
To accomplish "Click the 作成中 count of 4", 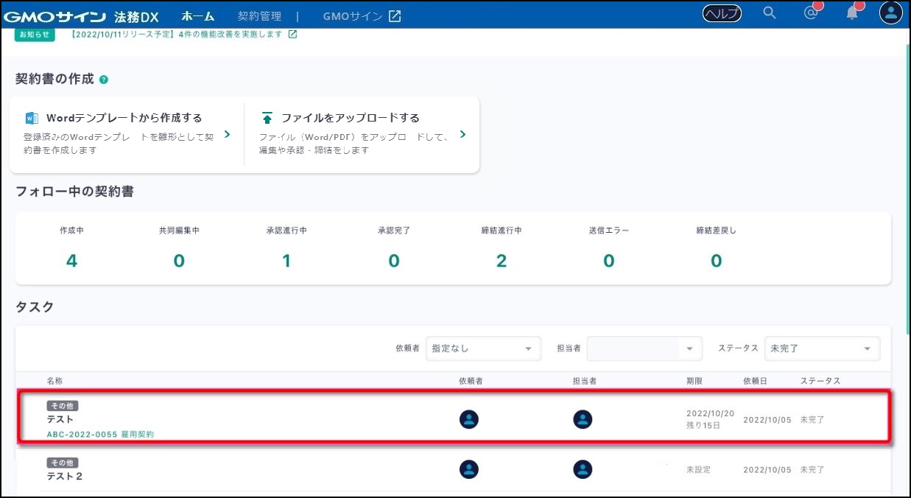I will pyautogui.click(x=71, y=261).
